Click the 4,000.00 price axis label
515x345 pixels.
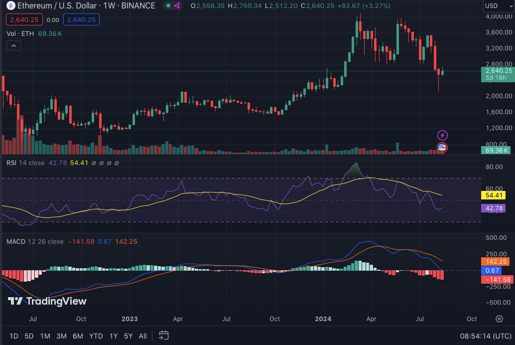pos(499,16)
